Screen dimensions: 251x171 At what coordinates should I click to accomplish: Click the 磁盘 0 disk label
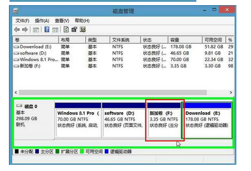click(31, 106)
